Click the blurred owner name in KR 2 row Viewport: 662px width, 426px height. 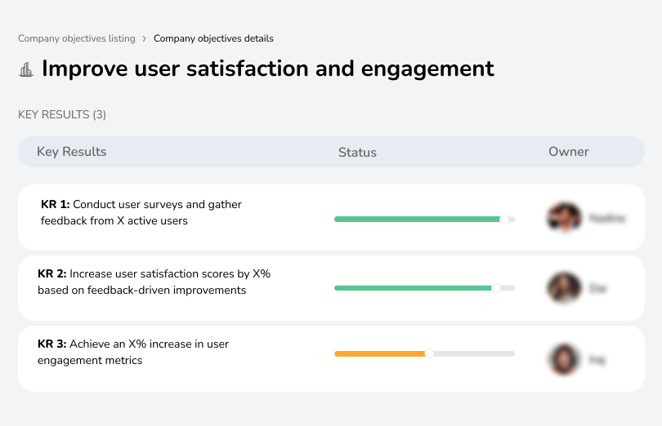coord(597,289)
